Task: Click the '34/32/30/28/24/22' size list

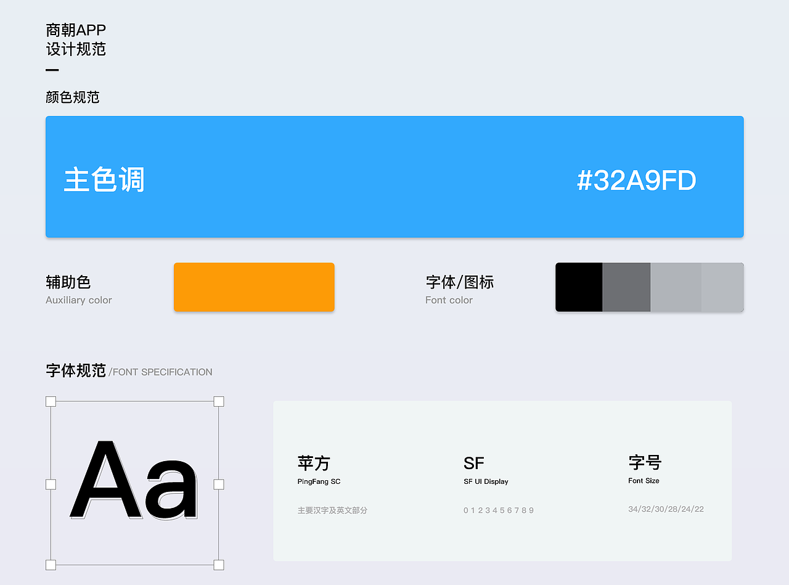Action: coord(666,509)
